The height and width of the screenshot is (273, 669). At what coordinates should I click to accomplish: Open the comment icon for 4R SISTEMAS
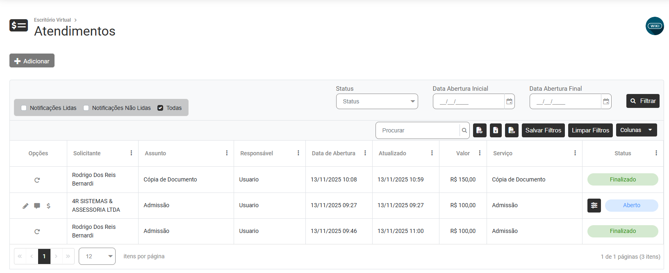(37, 206)
